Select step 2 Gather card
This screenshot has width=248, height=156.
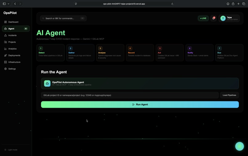[80, 53]
